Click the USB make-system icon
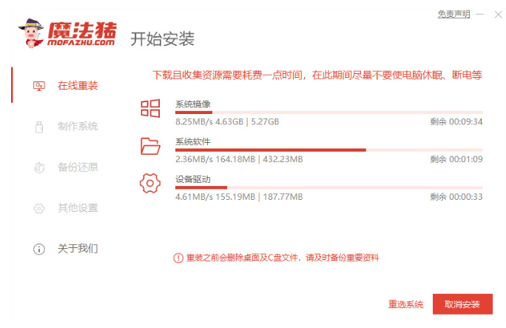The image size is (506, 328). (x=39, y=127)
